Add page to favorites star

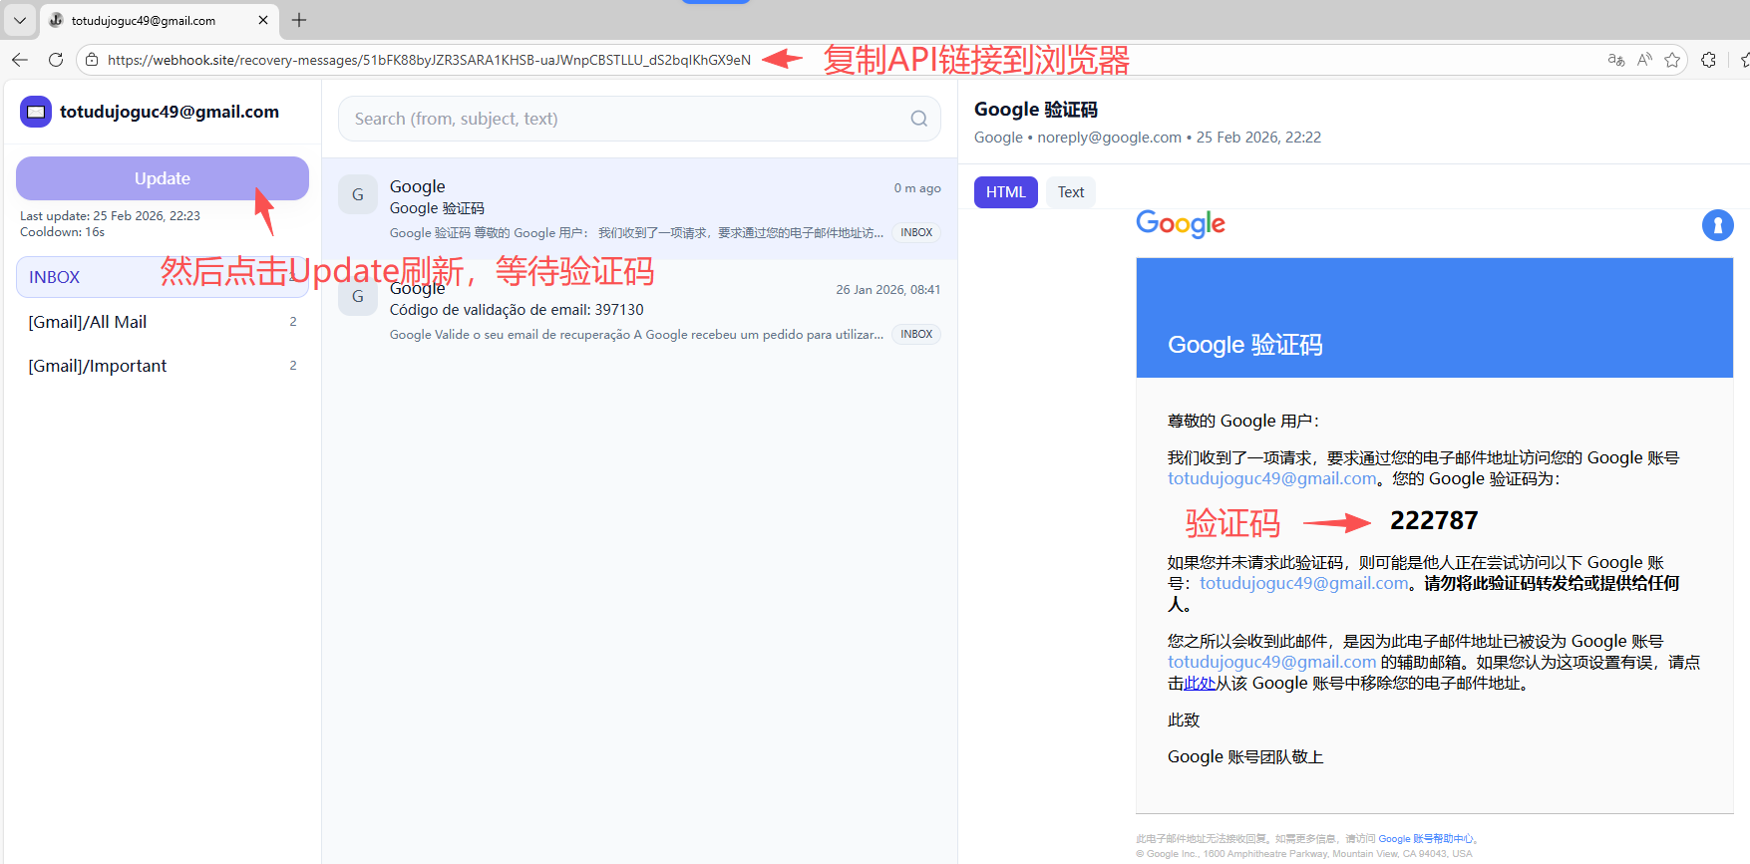point(1672,60)
